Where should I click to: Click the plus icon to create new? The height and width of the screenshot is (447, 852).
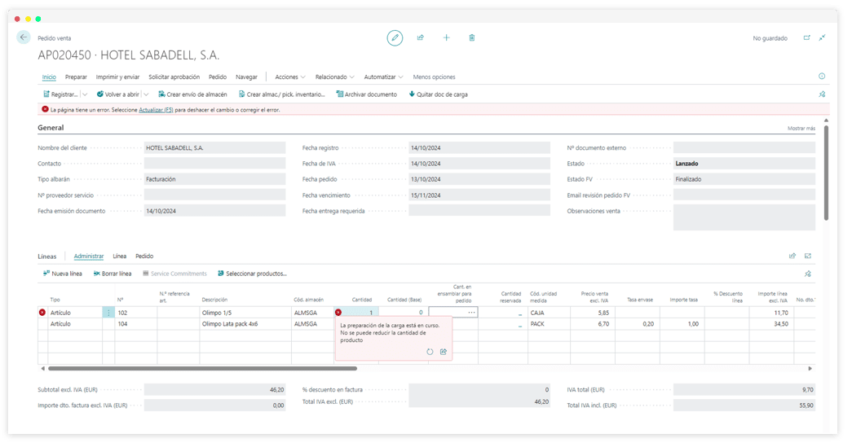tap(446, 37)
